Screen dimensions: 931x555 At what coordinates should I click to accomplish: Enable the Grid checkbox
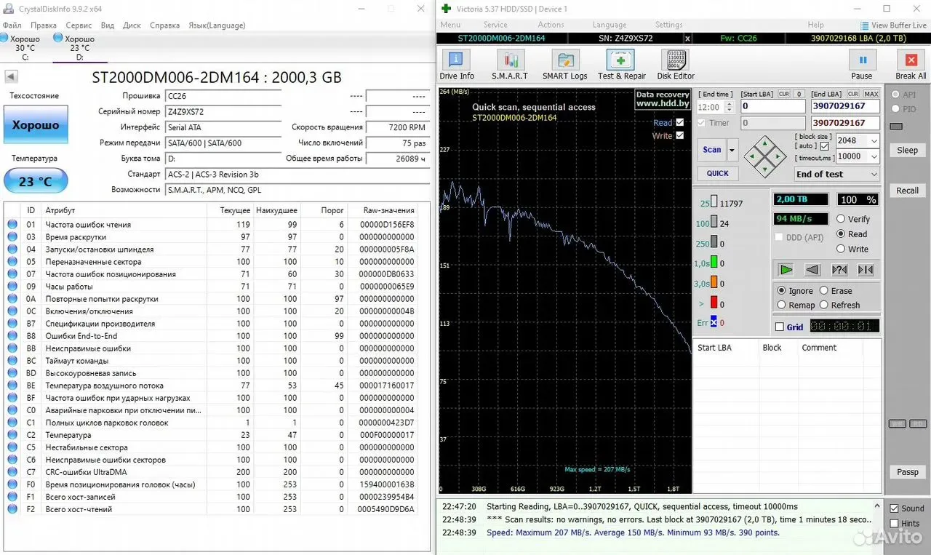(x=780, y=327)
